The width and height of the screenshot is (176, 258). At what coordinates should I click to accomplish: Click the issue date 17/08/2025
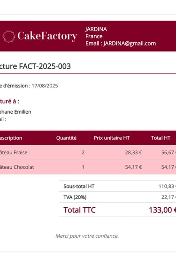[45, 86]
